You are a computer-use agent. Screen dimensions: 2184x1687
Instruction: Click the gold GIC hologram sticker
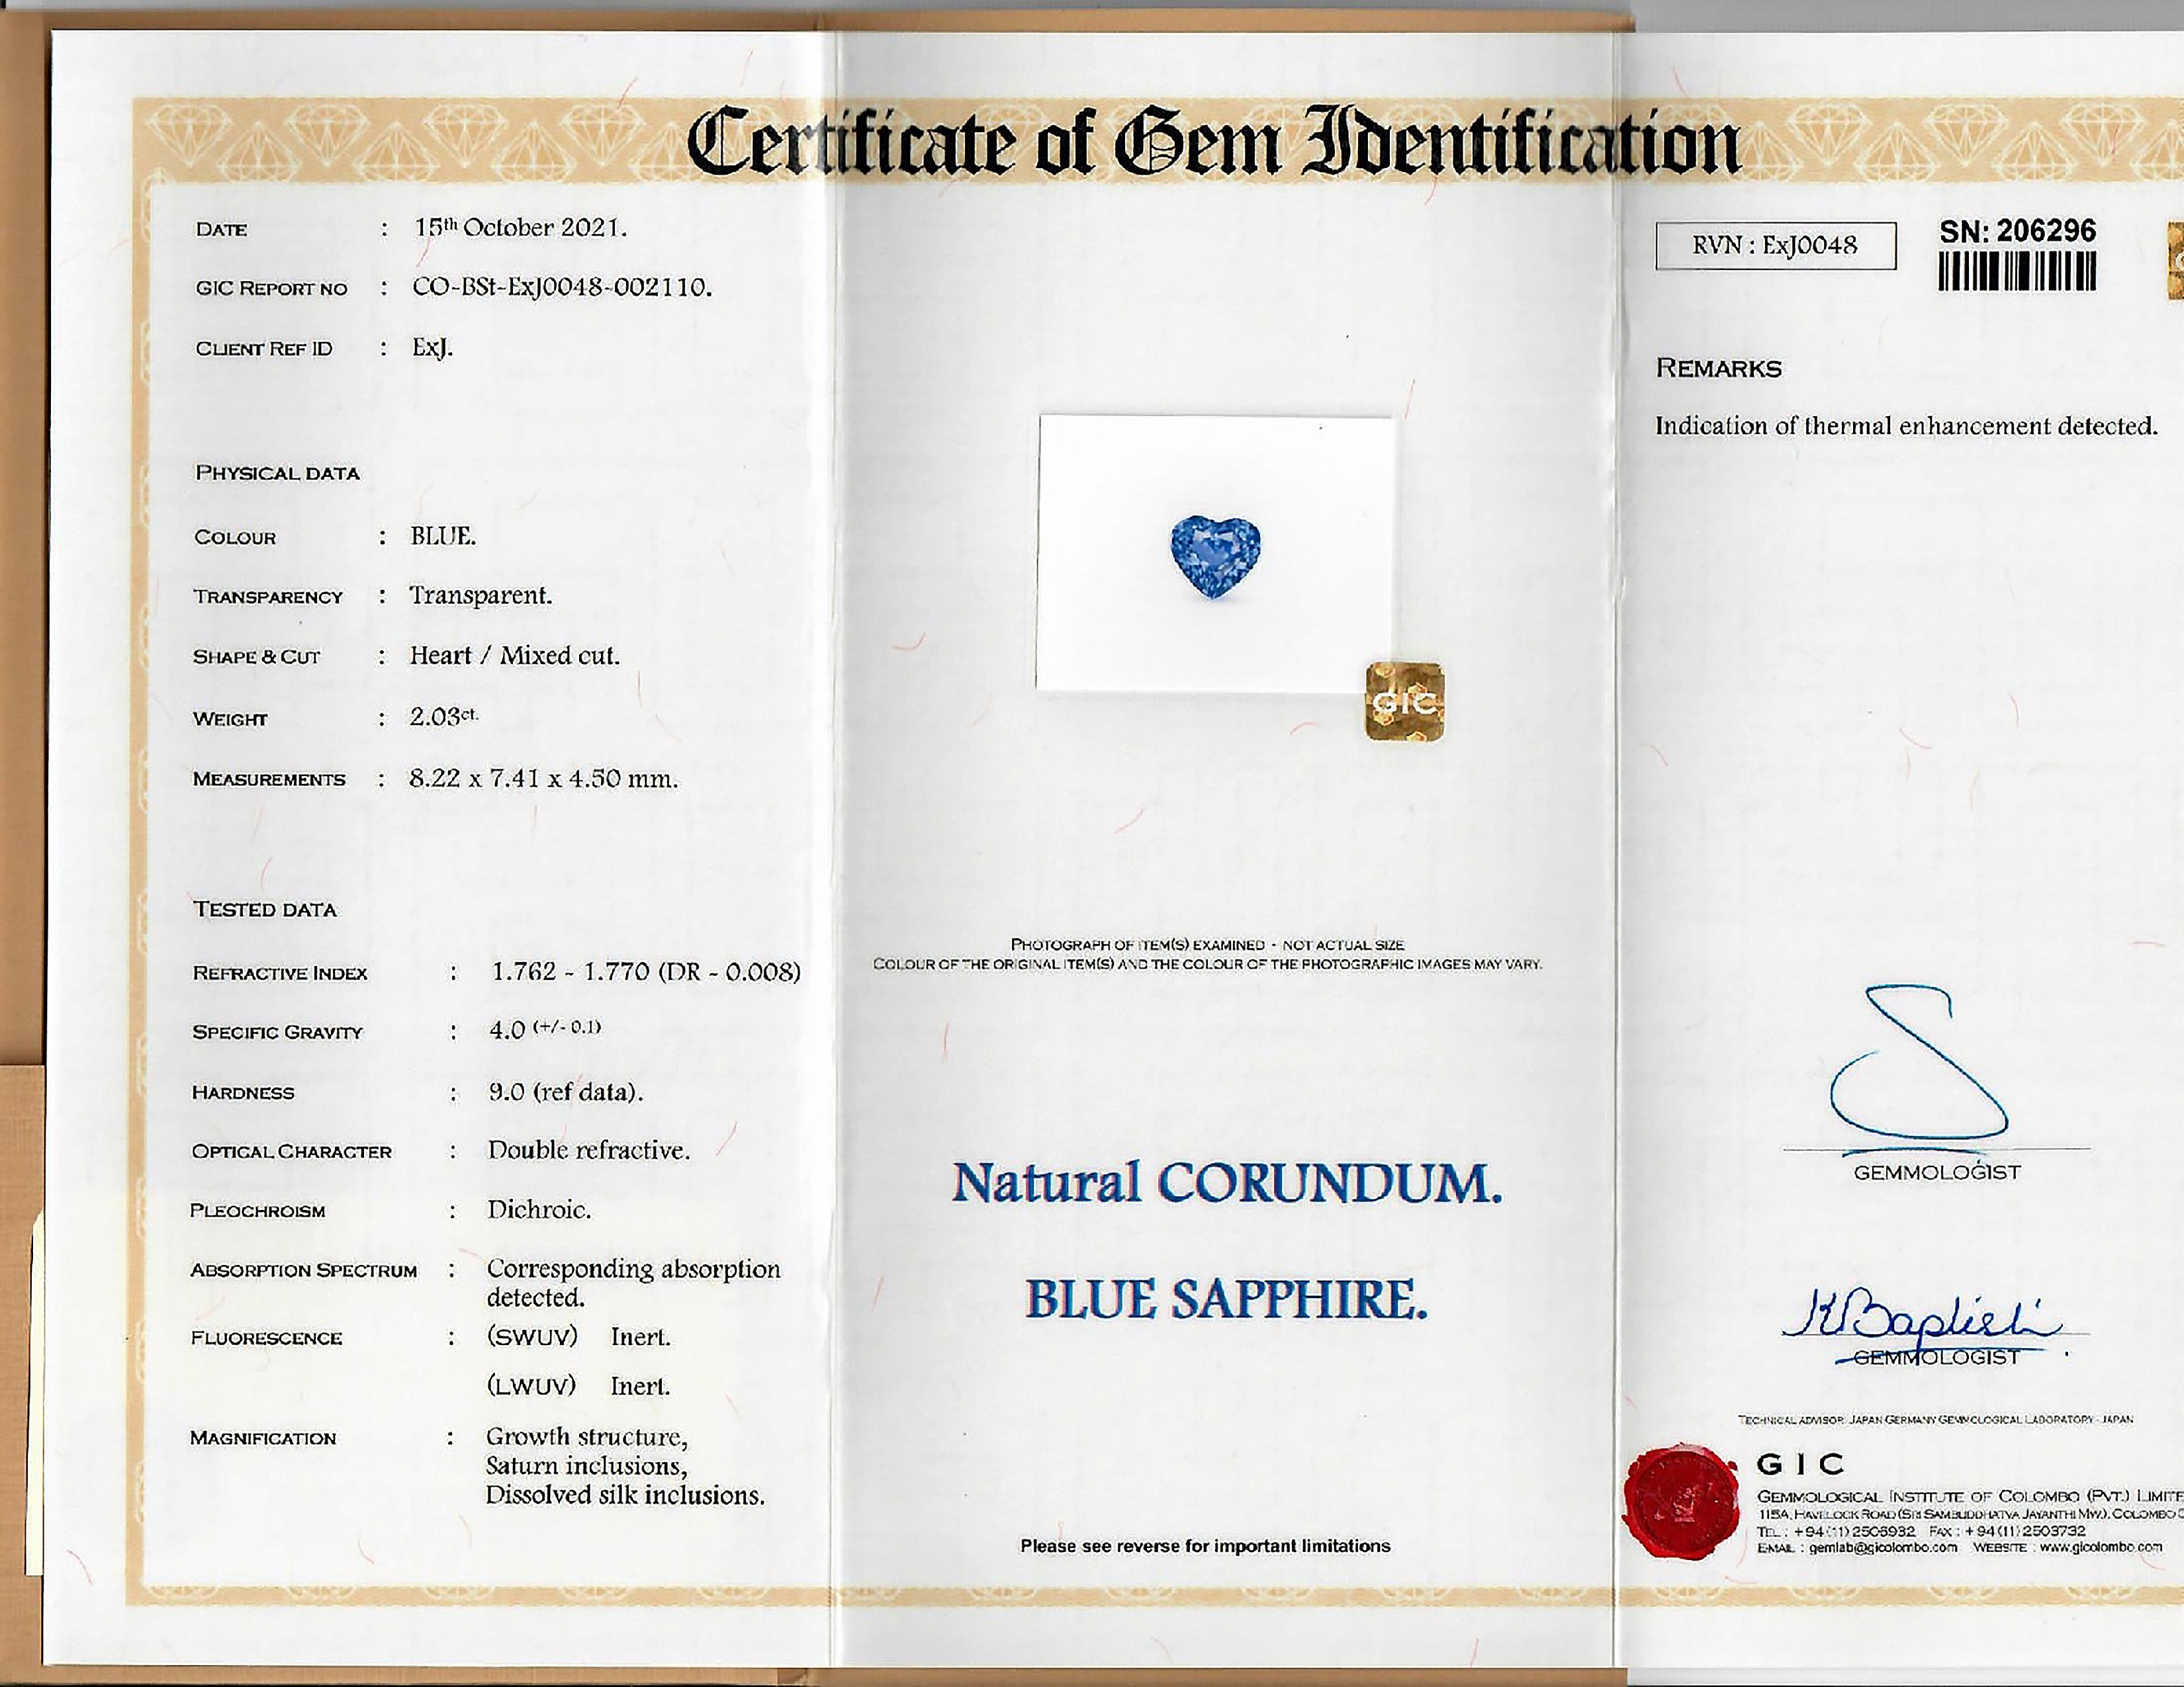[1405, 701]
